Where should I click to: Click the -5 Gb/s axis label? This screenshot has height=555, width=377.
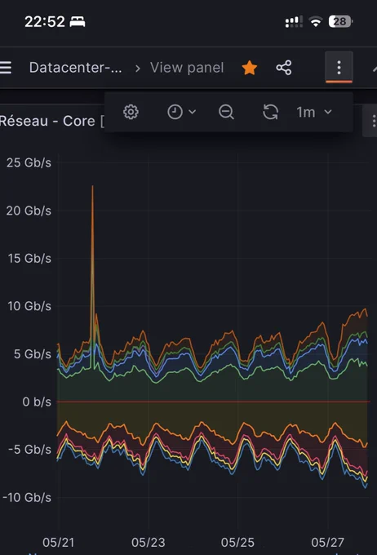(29, 450)
